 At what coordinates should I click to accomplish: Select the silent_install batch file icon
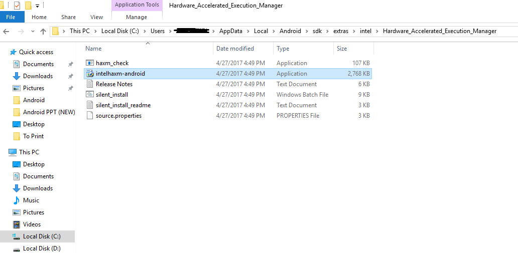click(90, 95)
